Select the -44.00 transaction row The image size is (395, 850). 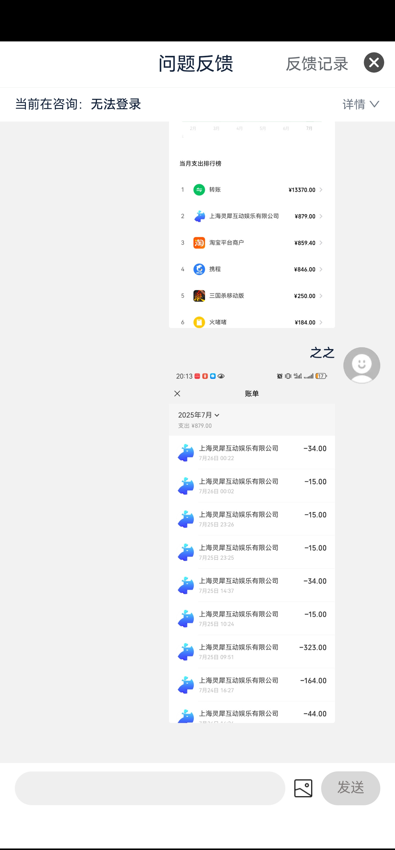pyautogui.click(x=252, y=712)
